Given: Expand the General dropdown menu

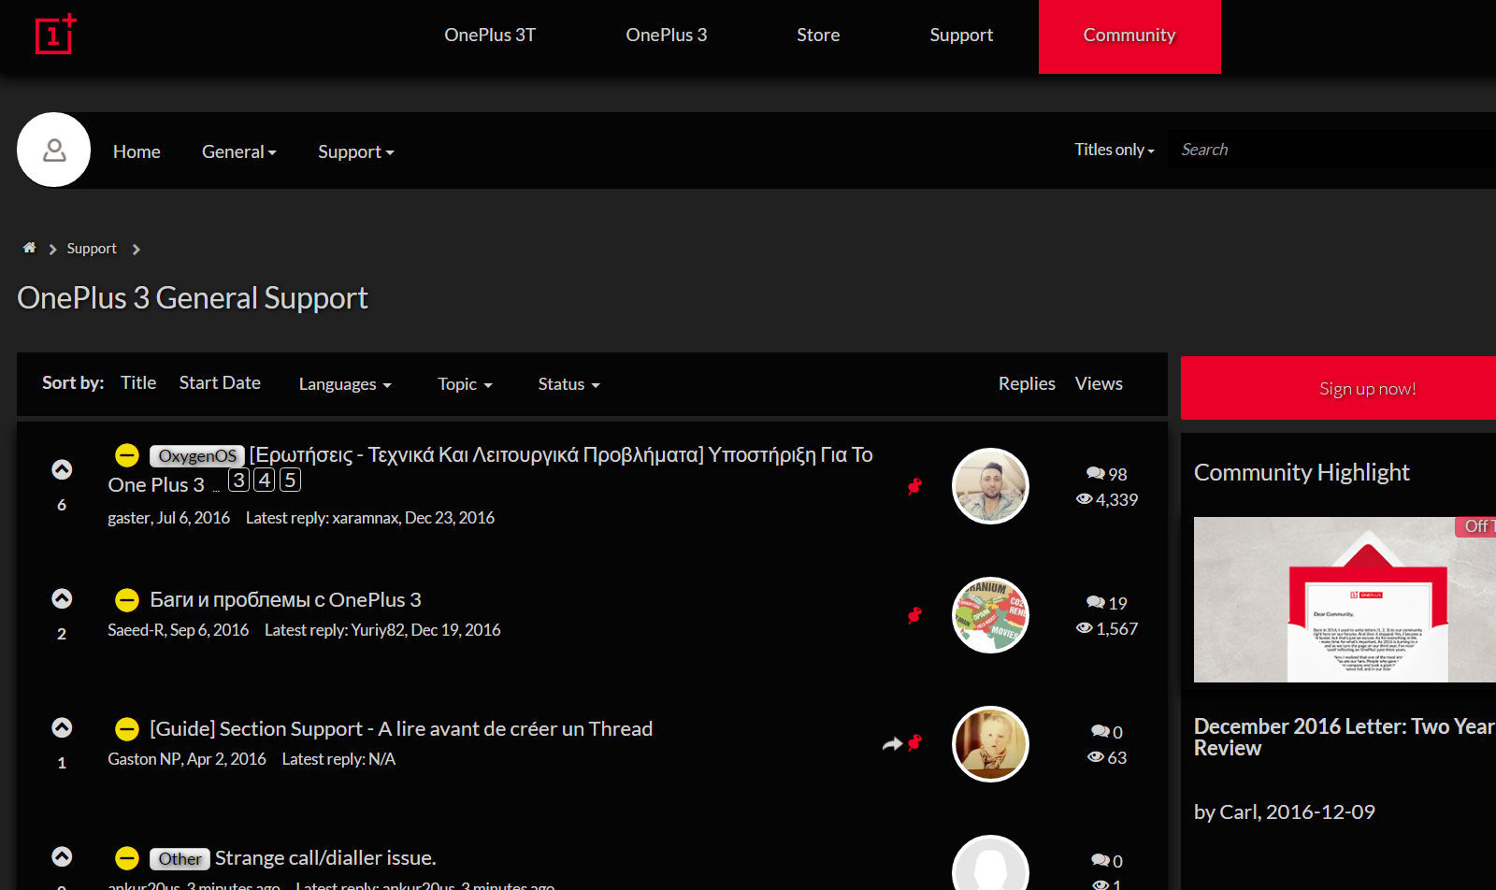Looking at the screenshot, I should point(239,151).
